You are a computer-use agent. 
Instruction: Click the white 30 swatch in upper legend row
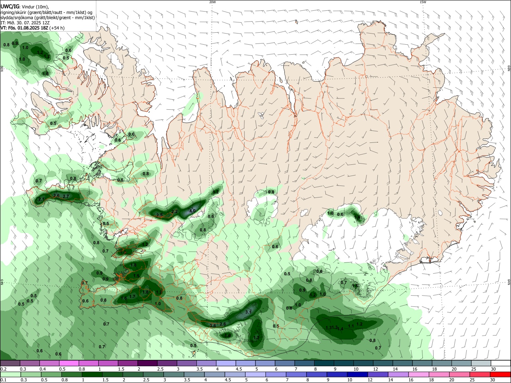pos(500,363)
